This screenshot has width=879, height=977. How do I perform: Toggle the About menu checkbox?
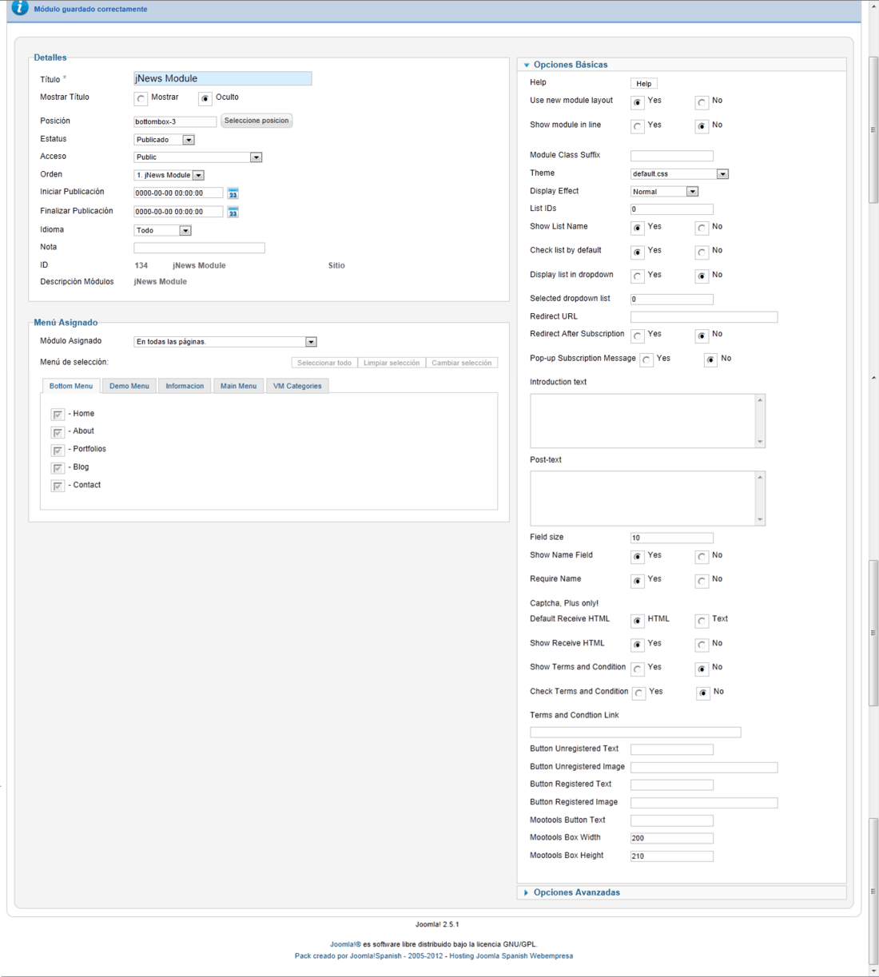tap(58, 432)
